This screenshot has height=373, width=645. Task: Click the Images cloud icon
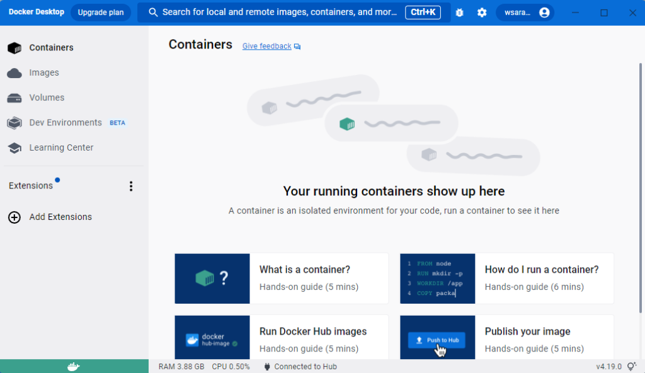point(14,73)
